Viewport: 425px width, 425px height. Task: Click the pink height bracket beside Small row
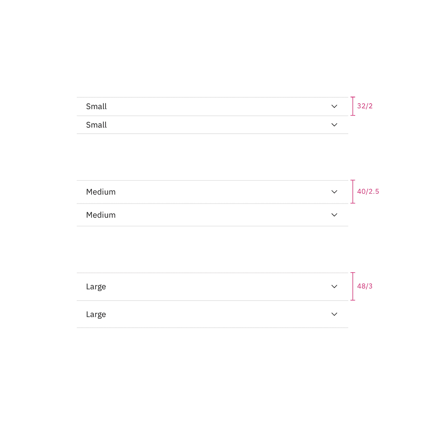[x=353, y=106]
